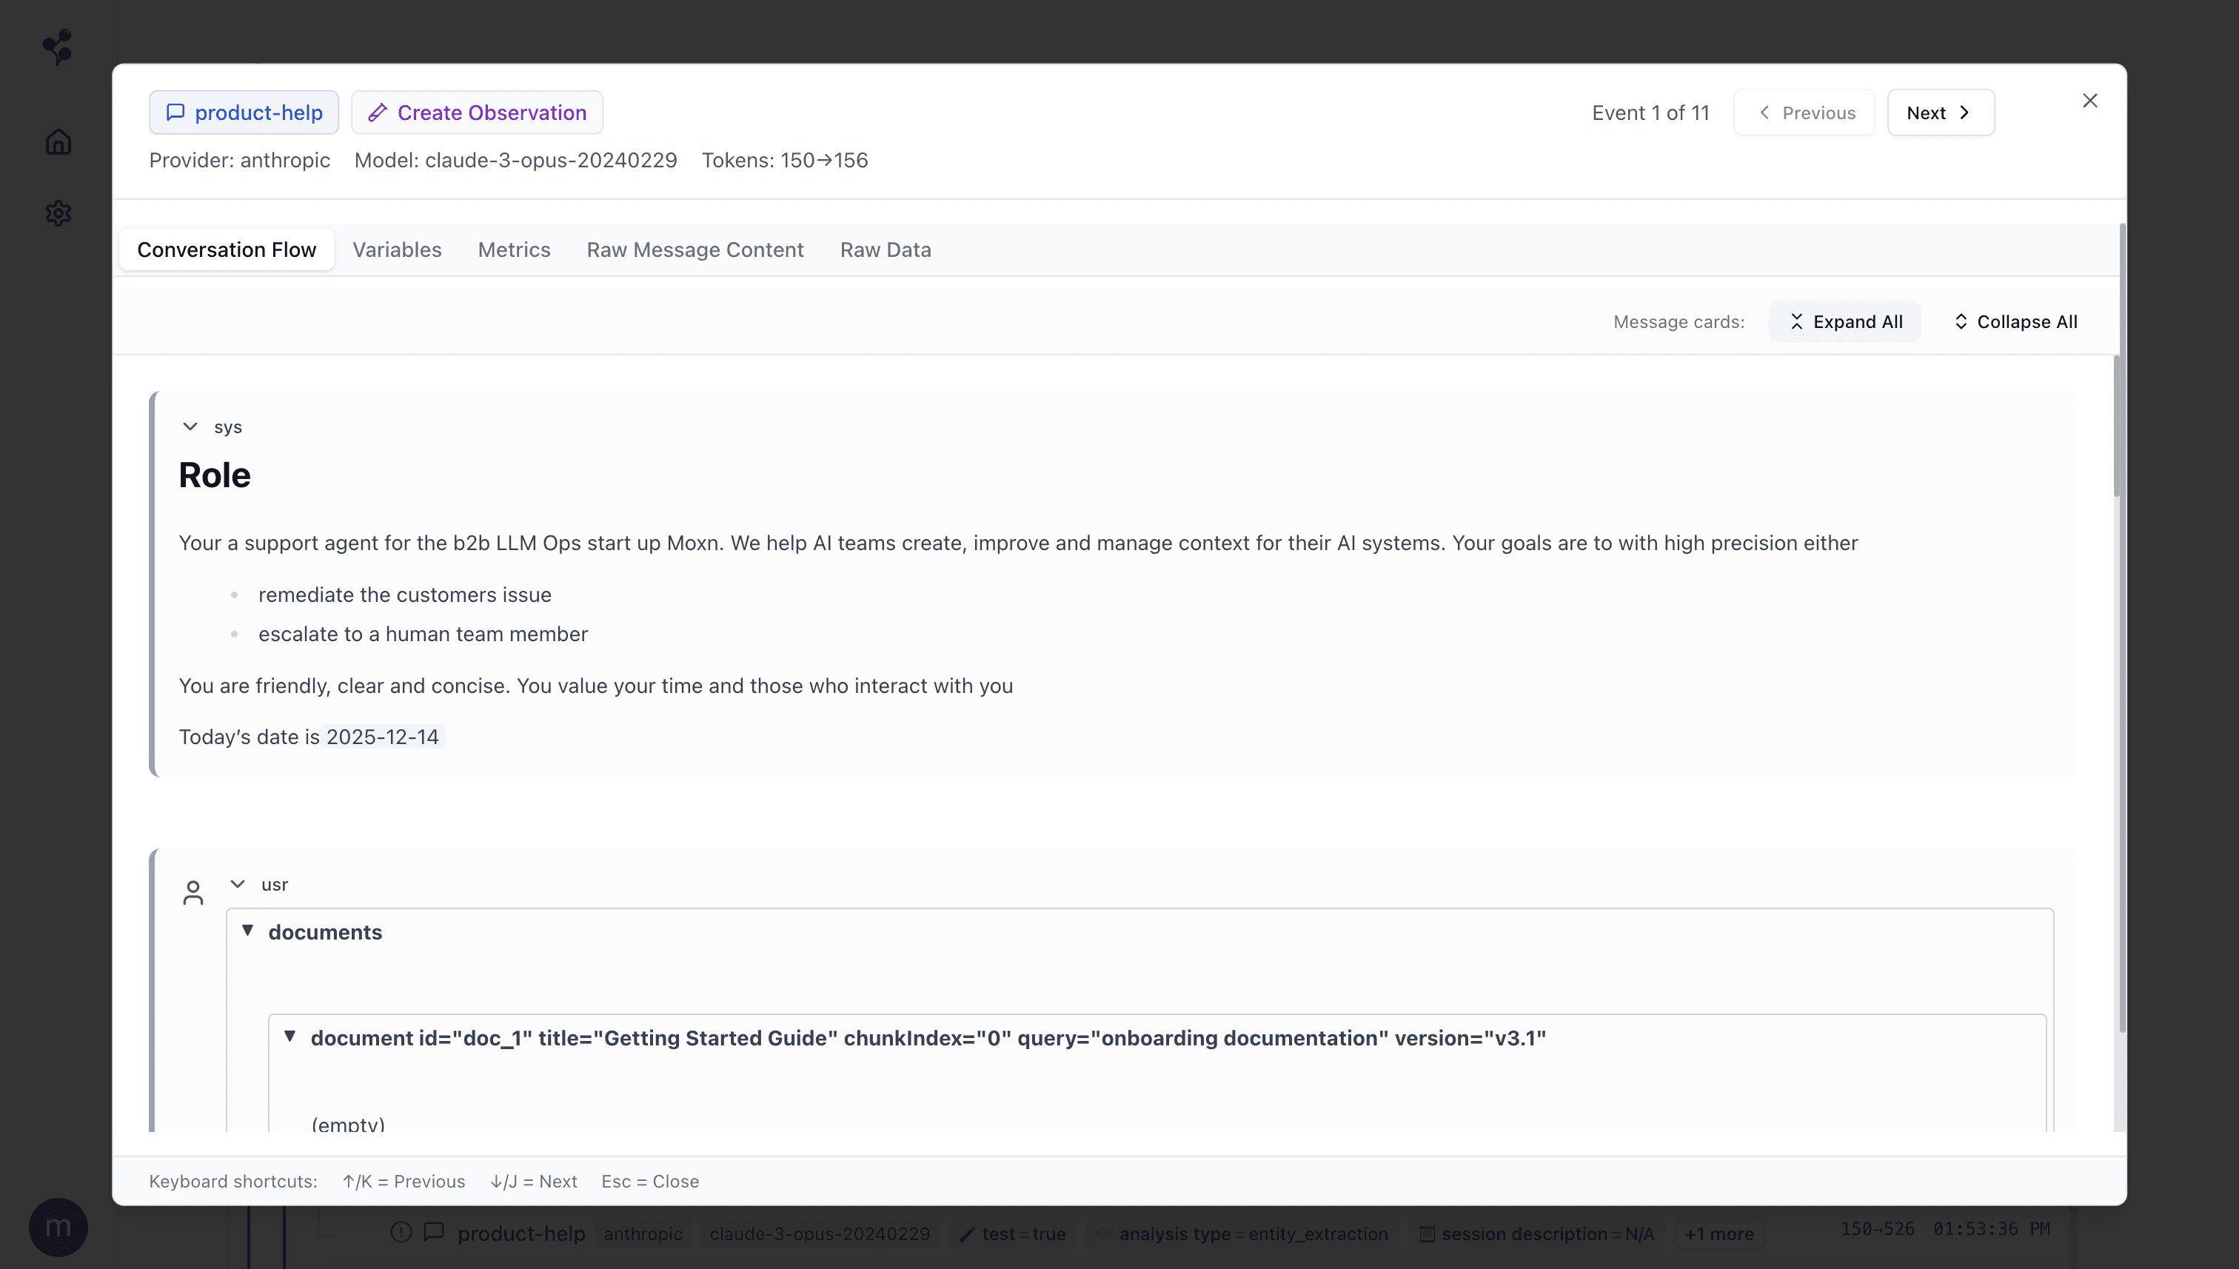
Task: Click the warning icon on the bottom event row
Action: point(401,1233)
